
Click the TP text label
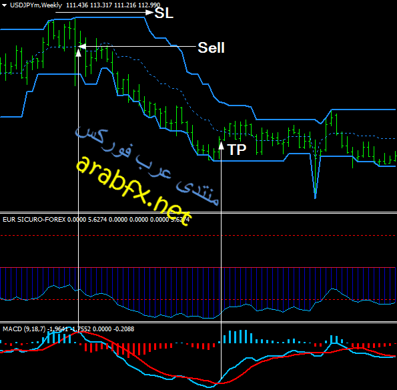pyautogui.click(x=237, y=150)
